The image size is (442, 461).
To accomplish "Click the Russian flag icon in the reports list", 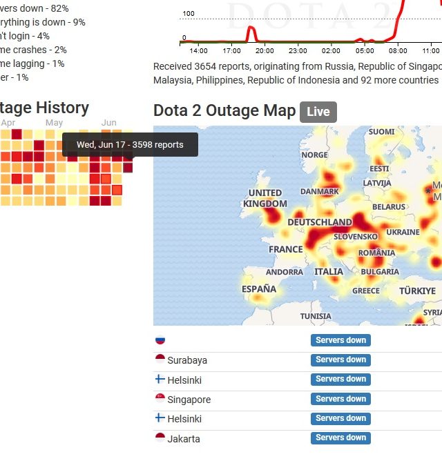I will click(x=160, y=340).
